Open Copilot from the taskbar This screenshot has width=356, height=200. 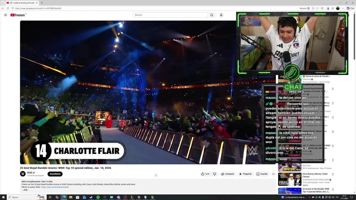[x=57, y=197]
